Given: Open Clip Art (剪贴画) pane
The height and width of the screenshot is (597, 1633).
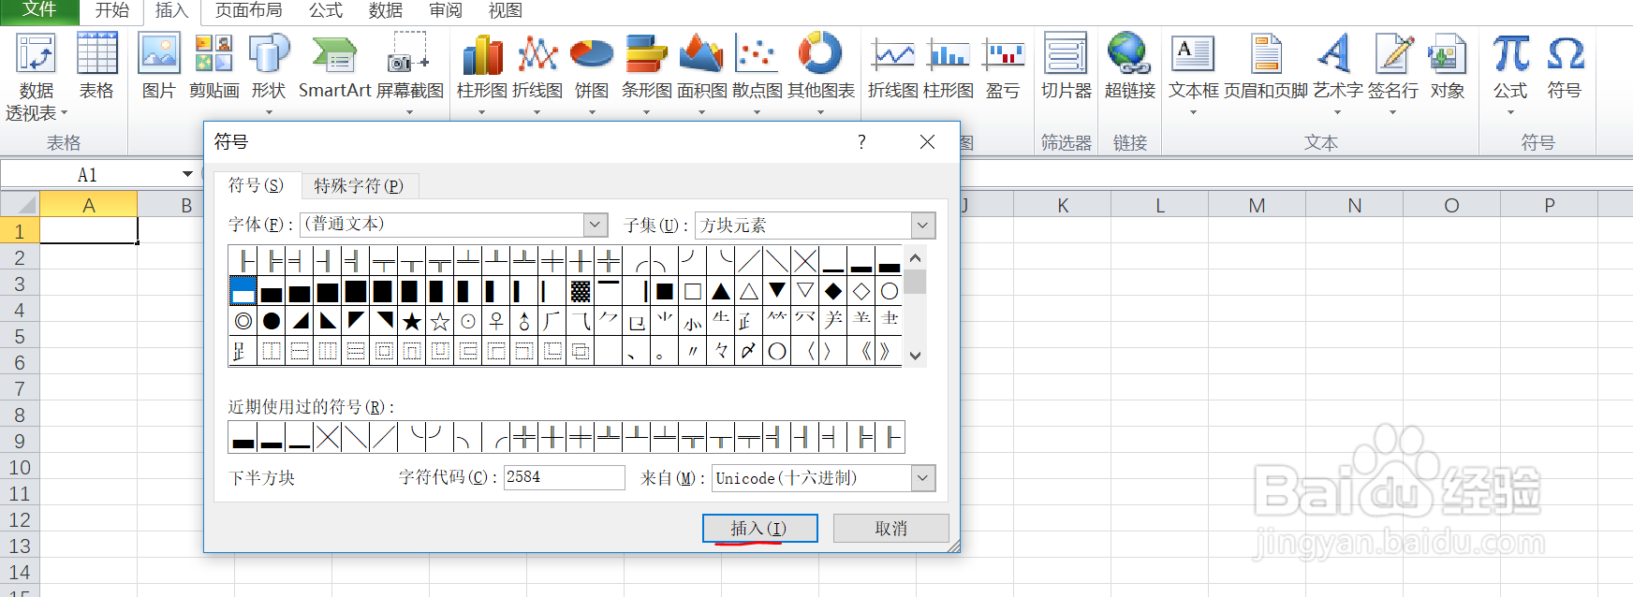Looking at the screenshot, I should click(213, 66).
